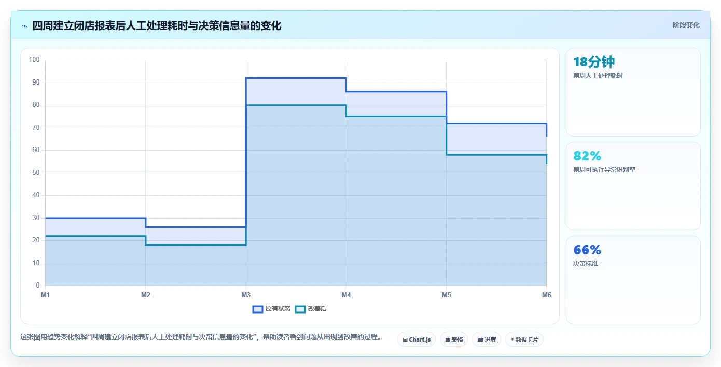This screenshot has width=721, height=367.
Task: Click the M5 x-axis label
Action: click(446, 295)
